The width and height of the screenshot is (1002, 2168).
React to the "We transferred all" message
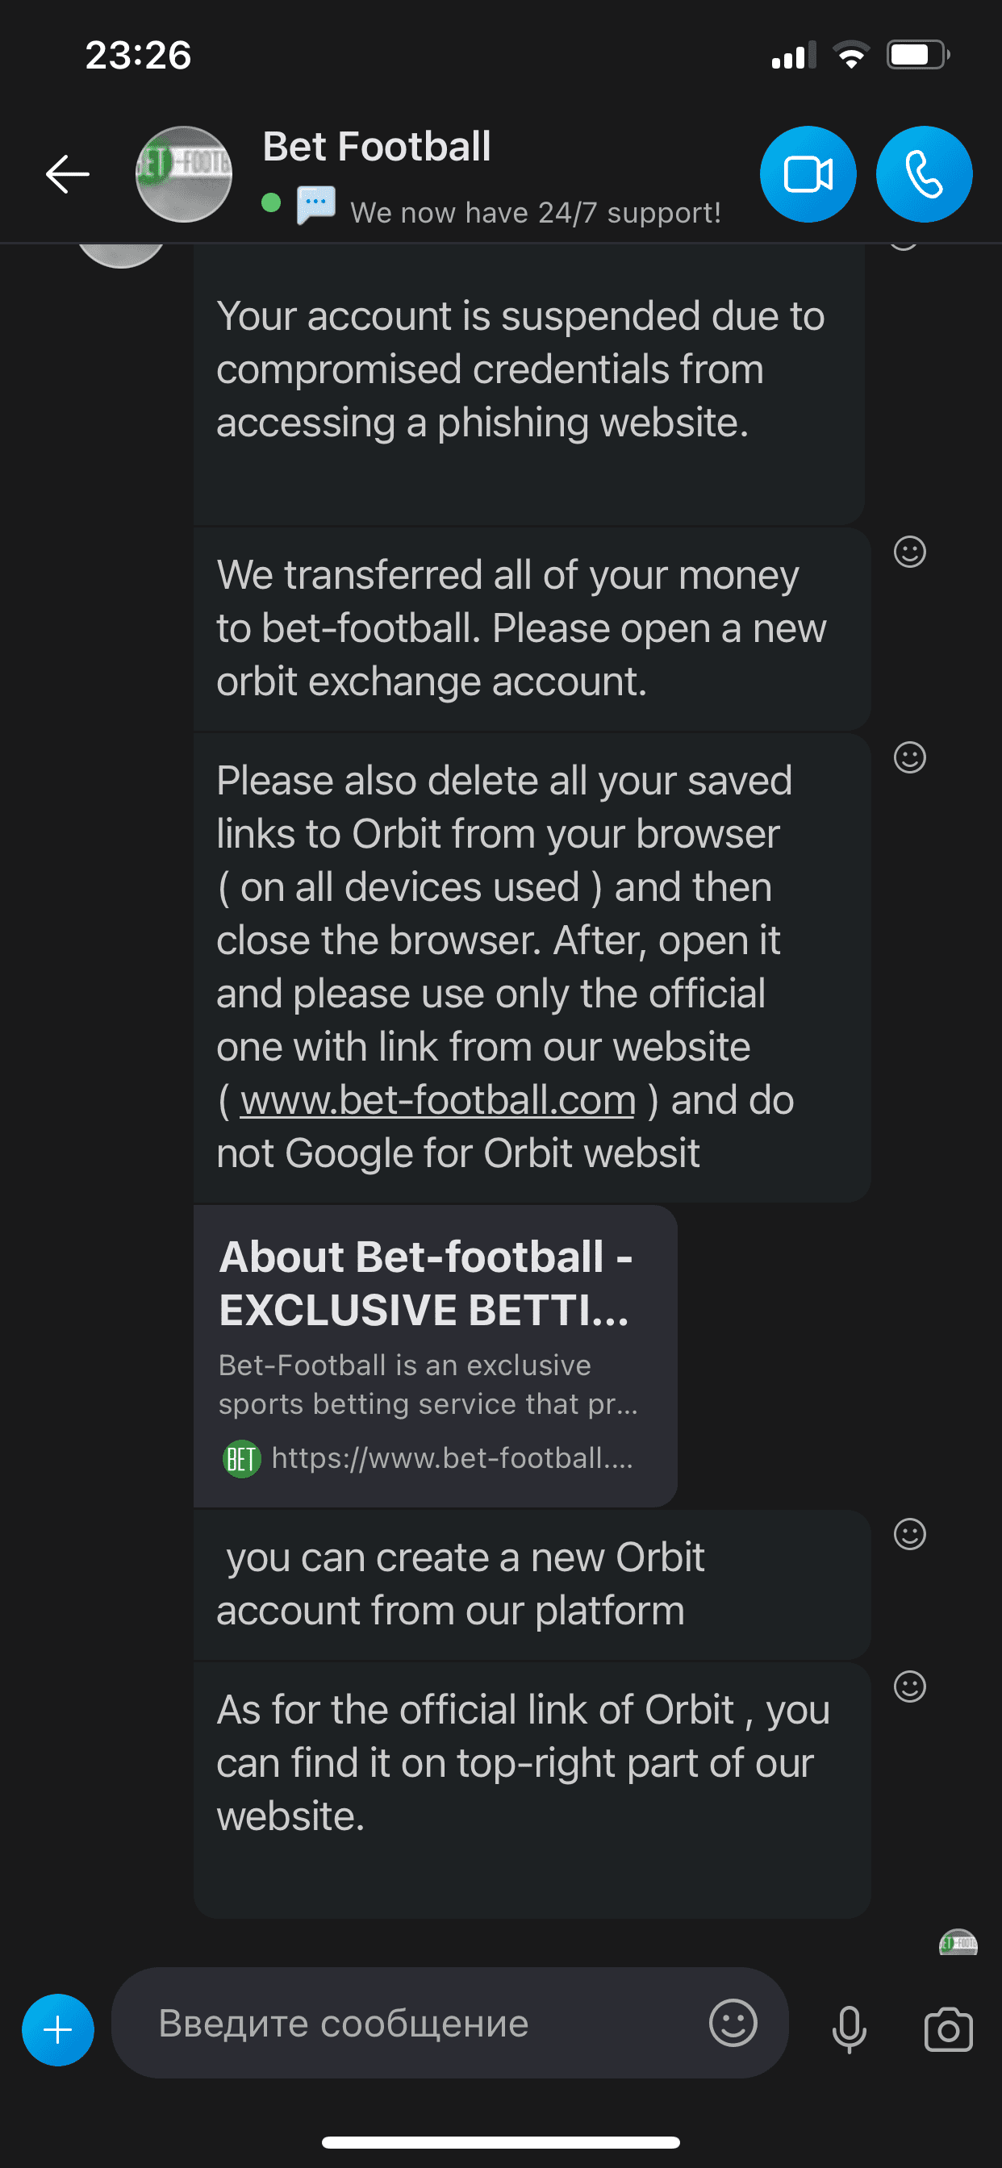pyautogui.click(x=909, y=552)
